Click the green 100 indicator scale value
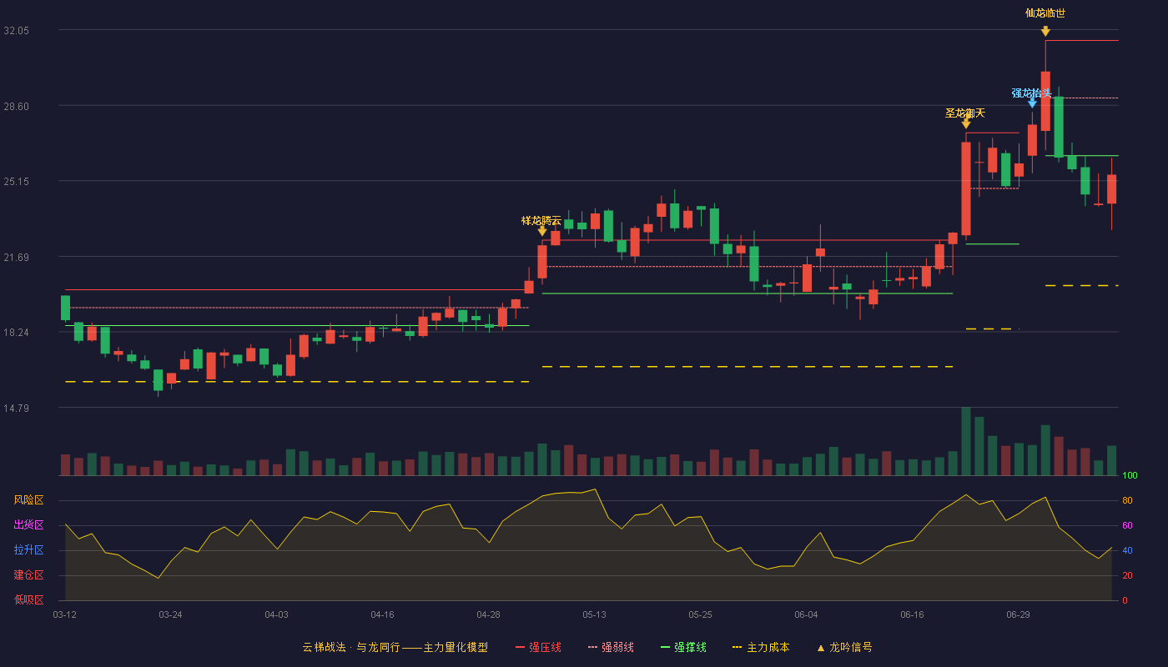Screen dimensions: 1168x667 pyautogui.click(x=1130, y=476)
